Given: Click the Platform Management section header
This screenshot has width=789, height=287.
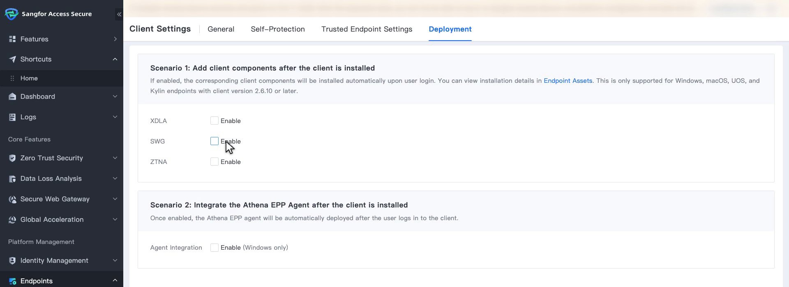Looking at the screenshot, I should [x=41, y=242].
